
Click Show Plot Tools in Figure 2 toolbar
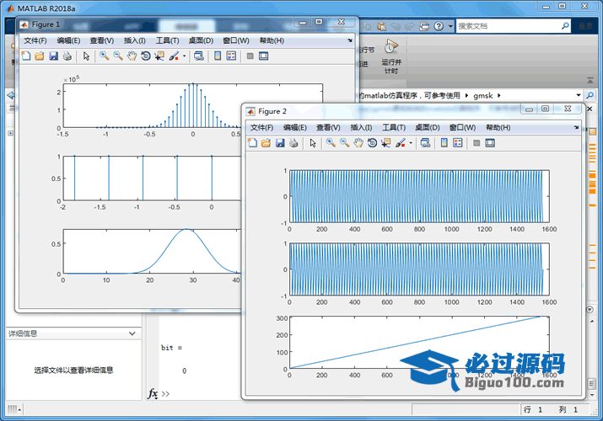point(490,143)
